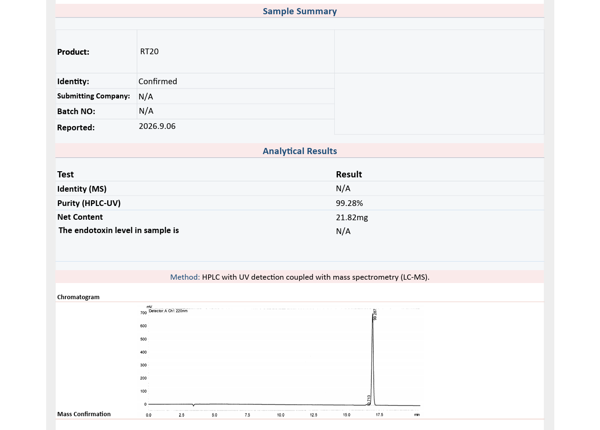
Task: Select the Net Content row label
Action: (x=80, y=217)
